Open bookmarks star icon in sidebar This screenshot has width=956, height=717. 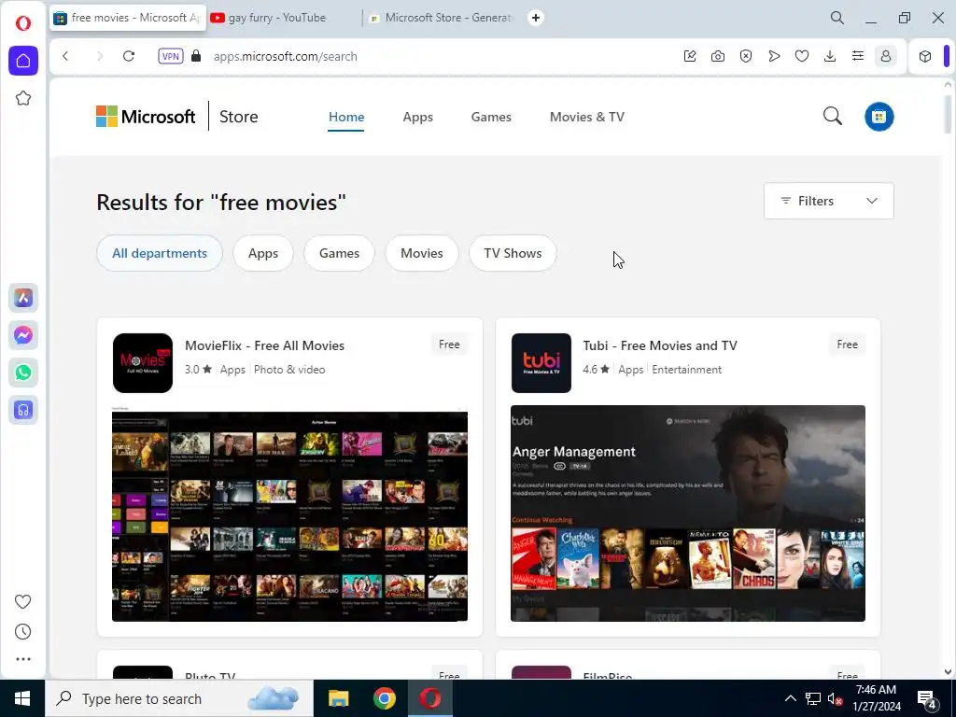click(x=23, y=98)
